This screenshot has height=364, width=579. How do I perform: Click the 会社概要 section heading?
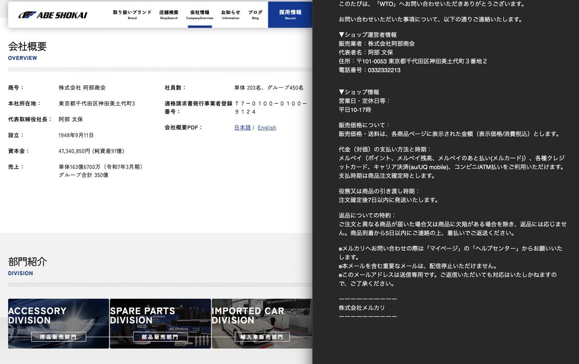coord(28,47)
